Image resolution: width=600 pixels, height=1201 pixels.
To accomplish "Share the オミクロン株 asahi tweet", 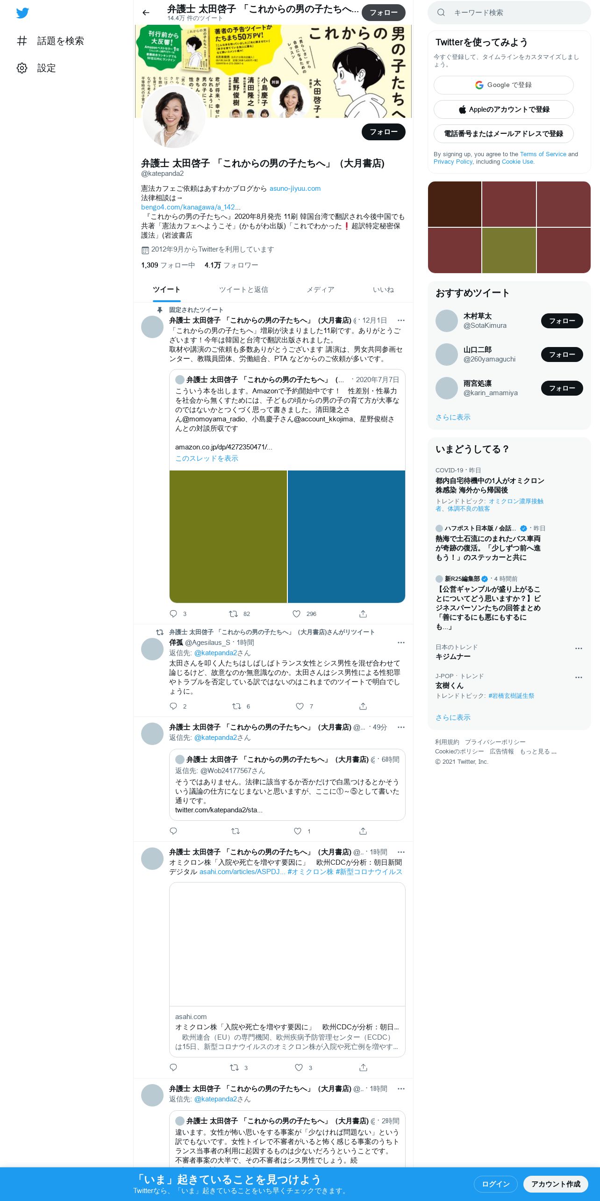I will [363, 1068].
